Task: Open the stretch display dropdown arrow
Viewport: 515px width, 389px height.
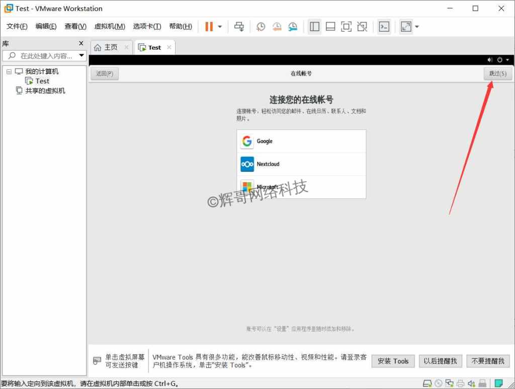Action: pos(417,27)
